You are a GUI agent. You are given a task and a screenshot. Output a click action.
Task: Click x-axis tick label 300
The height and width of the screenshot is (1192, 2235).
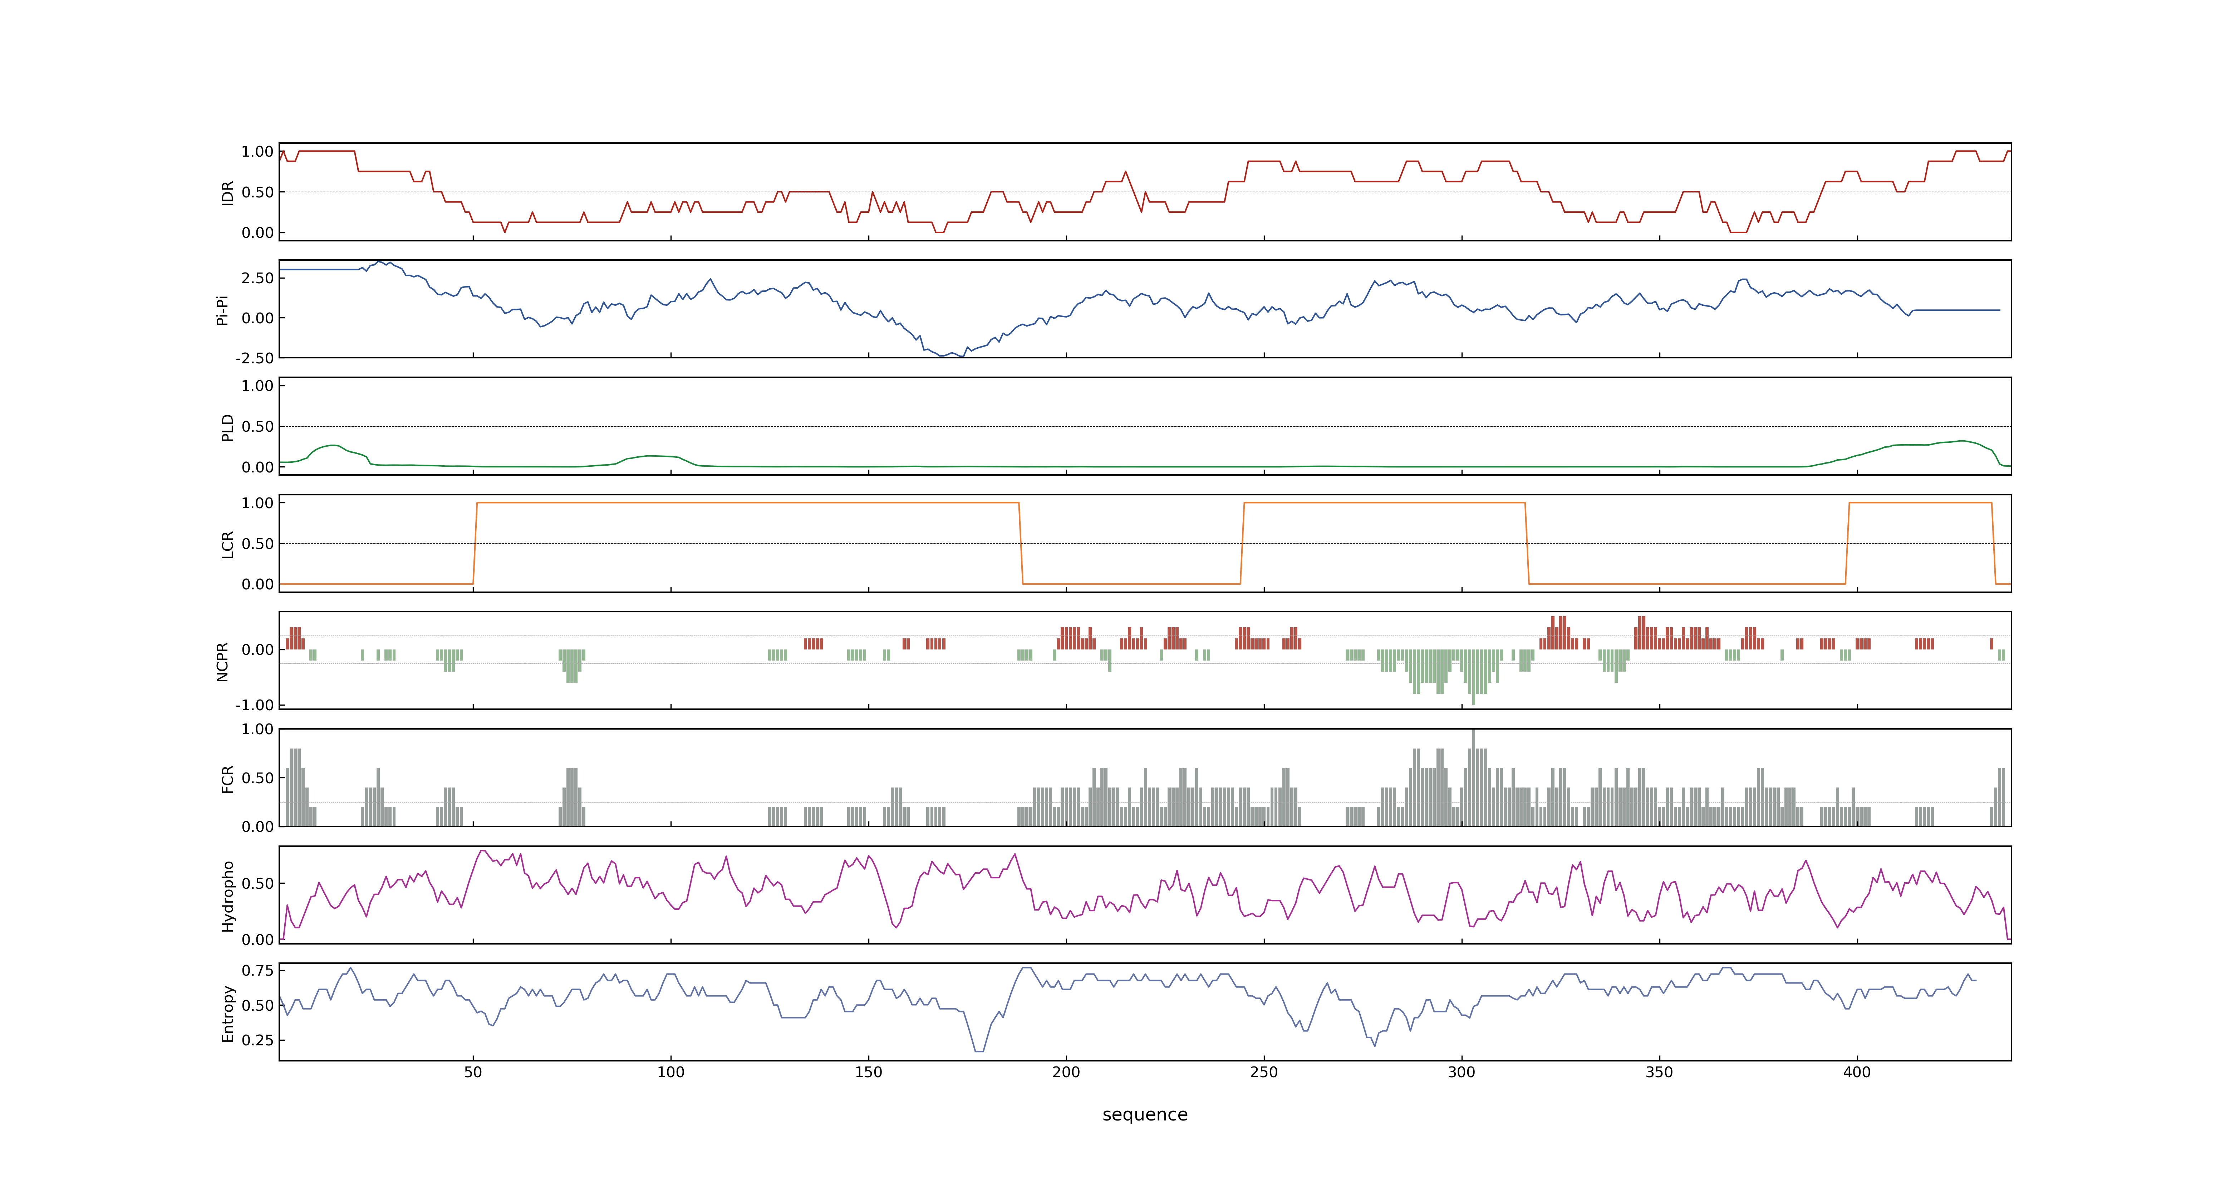pyautogui.click(x=1462, y=1072)
